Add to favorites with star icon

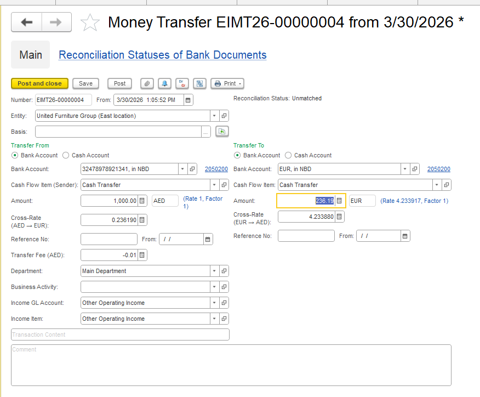pos(90,22)
